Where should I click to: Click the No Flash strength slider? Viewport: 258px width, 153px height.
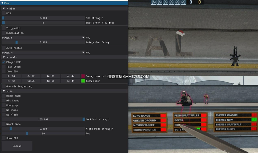pos(43,119)
